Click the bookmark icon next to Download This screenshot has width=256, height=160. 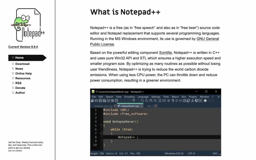pyautogui.click(x=13, y=64)
